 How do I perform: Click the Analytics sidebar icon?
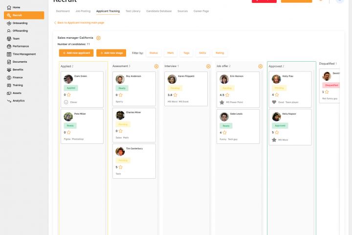click(9, 101)
